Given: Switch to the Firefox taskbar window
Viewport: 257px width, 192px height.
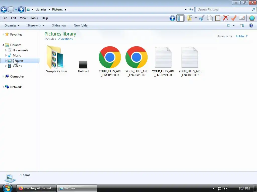Looking at the screenshot, I should click(37, 188).
